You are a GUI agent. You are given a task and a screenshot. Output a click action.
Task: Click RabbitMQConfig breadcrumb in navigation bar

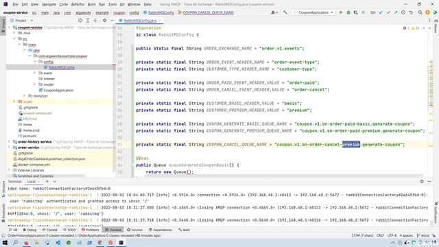[x=158, y=12]
